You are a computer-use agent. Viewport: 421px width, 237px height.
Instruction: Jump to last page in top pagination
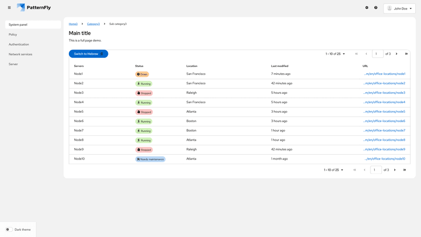tap(405, 54)
